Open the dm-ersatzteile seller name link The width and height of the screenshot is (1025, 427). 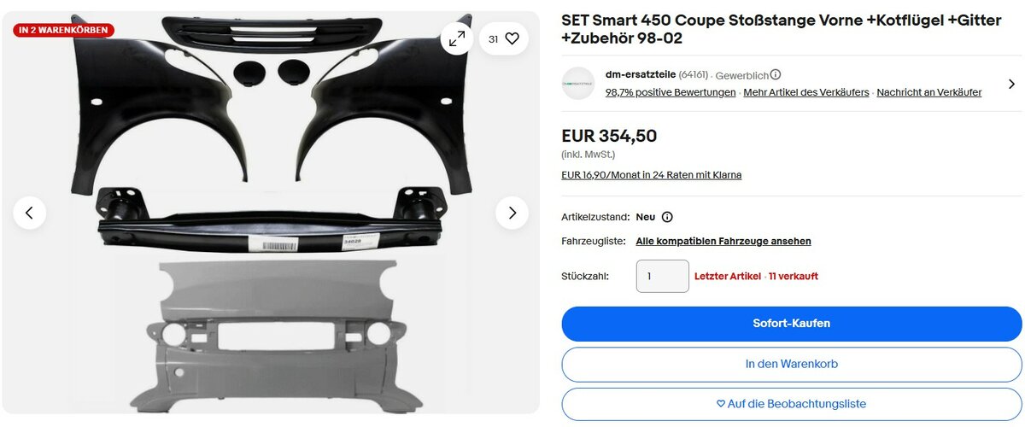pyautogui.click(x=640, y=74)
